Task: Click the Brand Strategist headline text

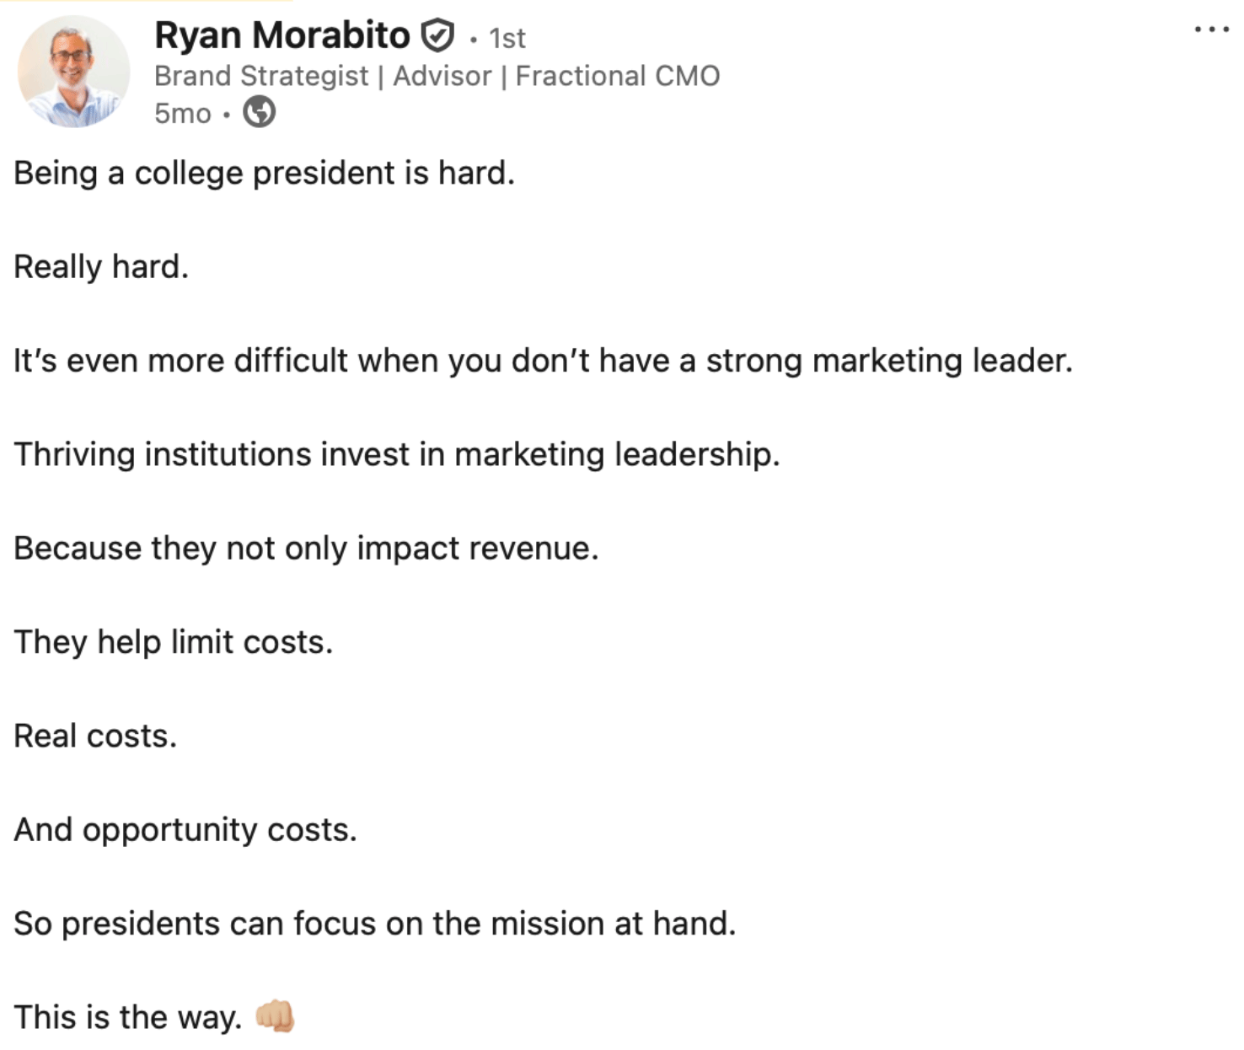Action: [x=261, y=76]
